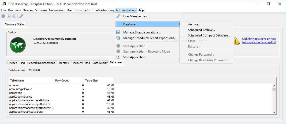
Task: Switch to the Devices tab
Action: [x=12, y=63]
